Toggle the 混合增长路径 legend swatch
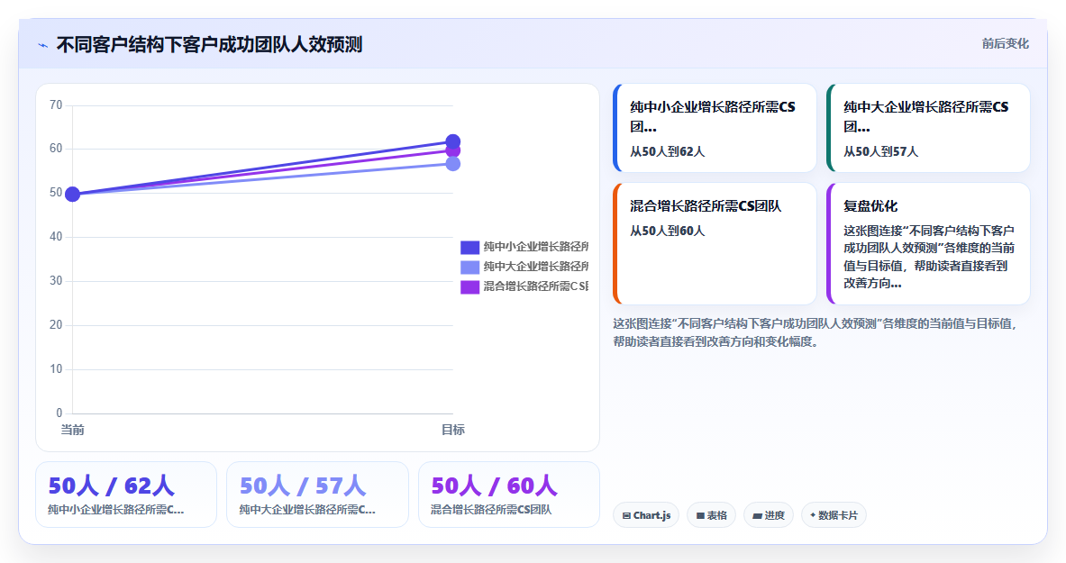The height and width of the screenshot is (563, 1066). (469, 287)
